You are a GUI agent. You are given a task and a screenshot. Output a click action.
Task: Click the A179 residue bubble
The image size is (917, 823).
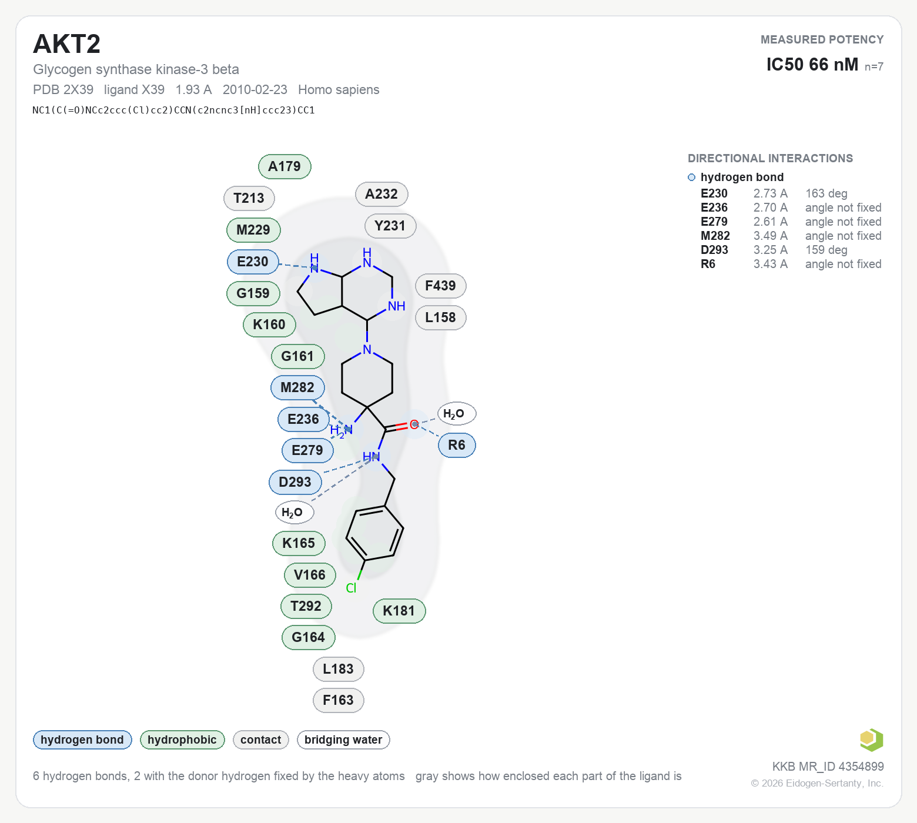(x=285, y=166)
